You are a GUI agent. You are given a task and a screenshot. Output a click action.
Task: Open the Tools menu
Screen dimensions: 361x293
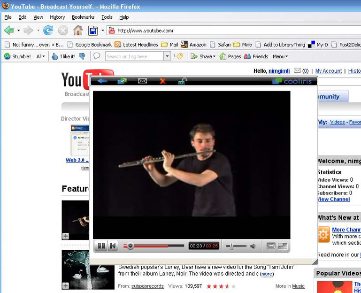(x=107, y=17)
